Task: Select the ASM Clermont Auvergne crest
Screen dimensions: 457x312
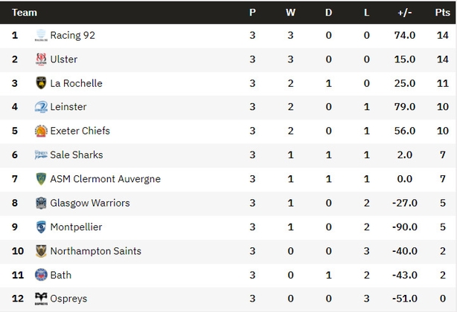Action: click(x=41, y=179)
